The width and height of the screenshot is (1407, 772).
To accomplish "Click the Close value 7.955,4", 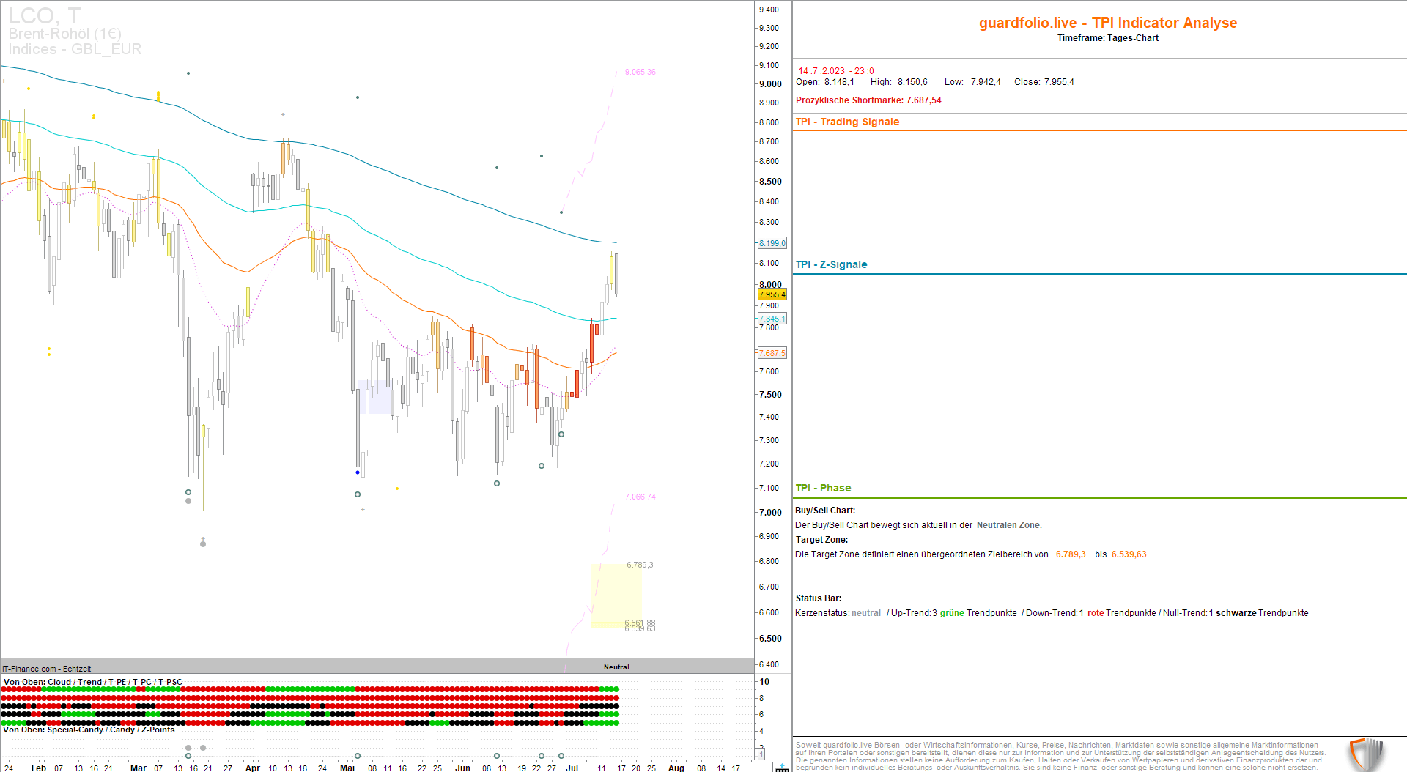I will pos(1059,82).
